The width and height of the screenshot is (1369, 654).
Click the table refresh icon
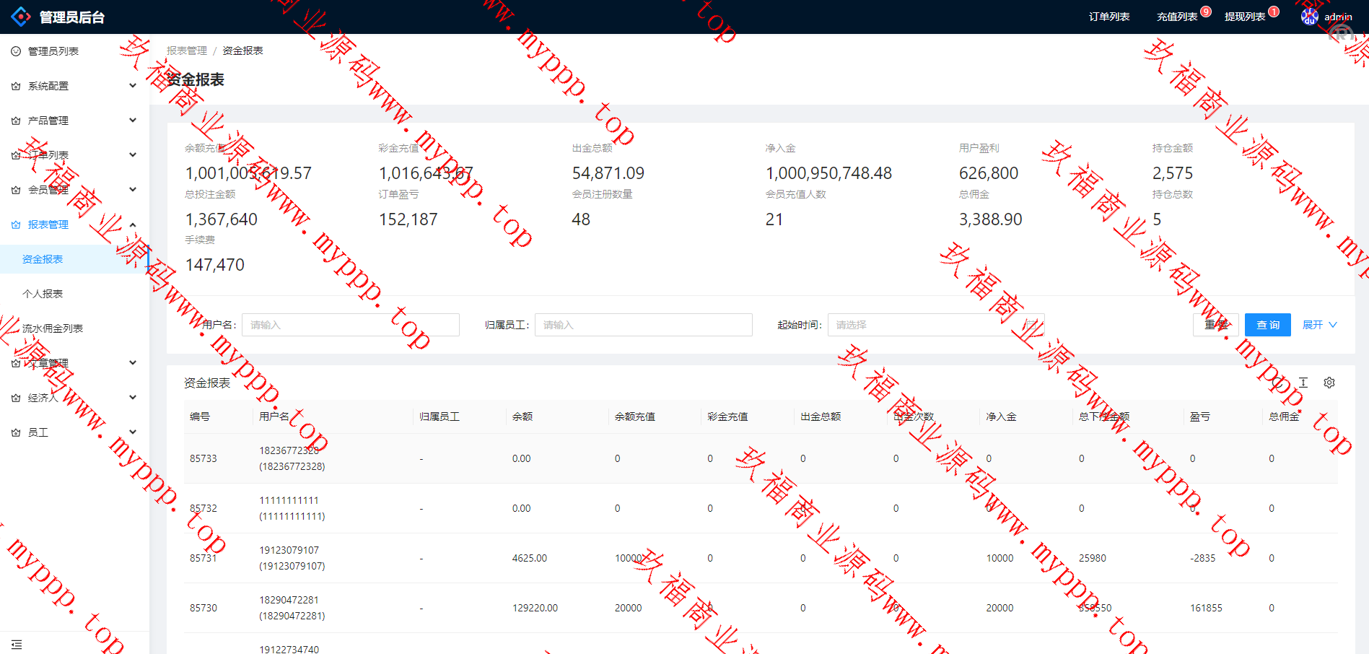tap(1278, 383)
